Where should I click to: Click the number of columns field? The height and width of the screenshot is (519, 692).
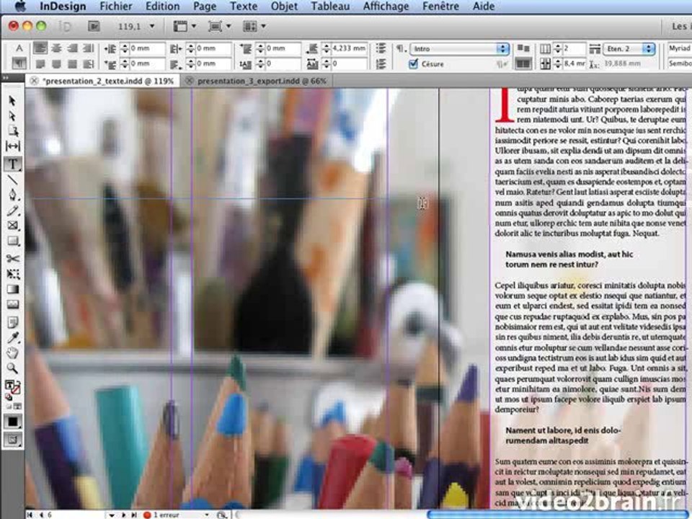[575, 48]
